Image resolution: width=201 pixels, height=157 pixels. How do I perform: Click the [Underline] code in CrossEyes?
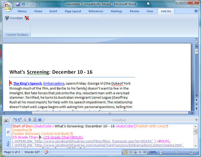pyautogui.click(x=20, y=130)
